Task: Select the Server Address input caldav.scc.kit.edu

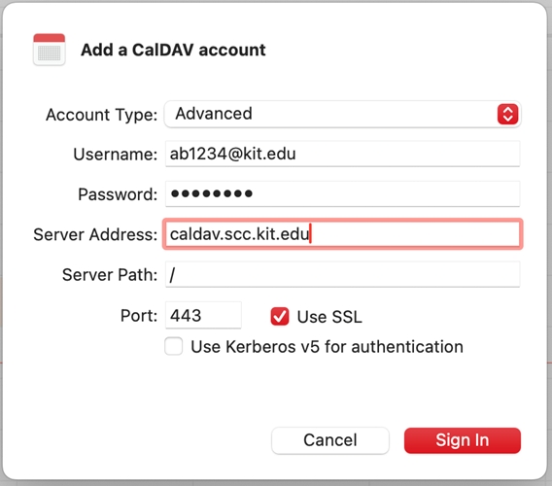Action: (342, 234)
